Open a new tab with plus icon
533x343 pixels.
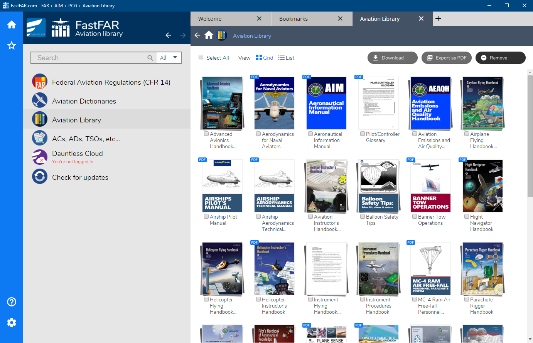point(438,18)
